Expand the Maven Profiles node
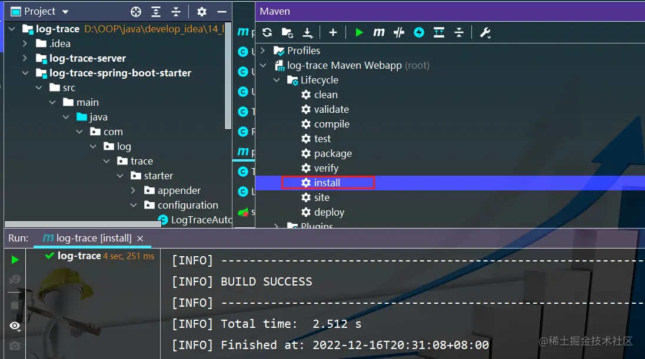645x359 pixels. click(263, 51)
